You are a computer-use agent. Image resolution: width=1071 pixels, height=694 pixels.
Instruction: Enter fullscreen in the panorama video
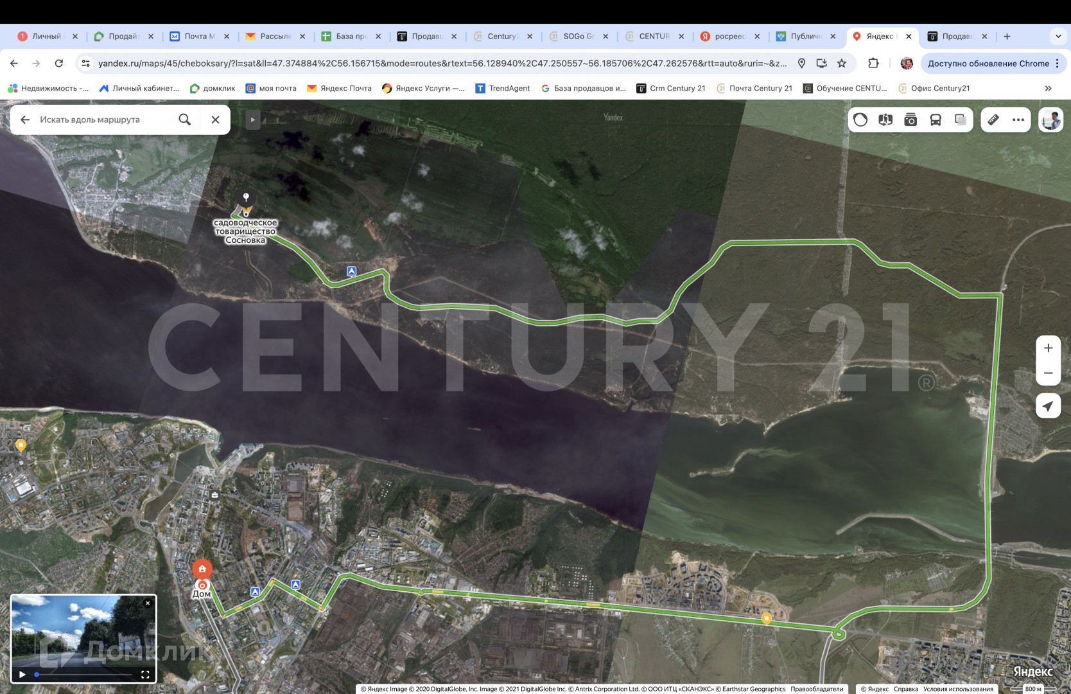[x=145, y=674]
